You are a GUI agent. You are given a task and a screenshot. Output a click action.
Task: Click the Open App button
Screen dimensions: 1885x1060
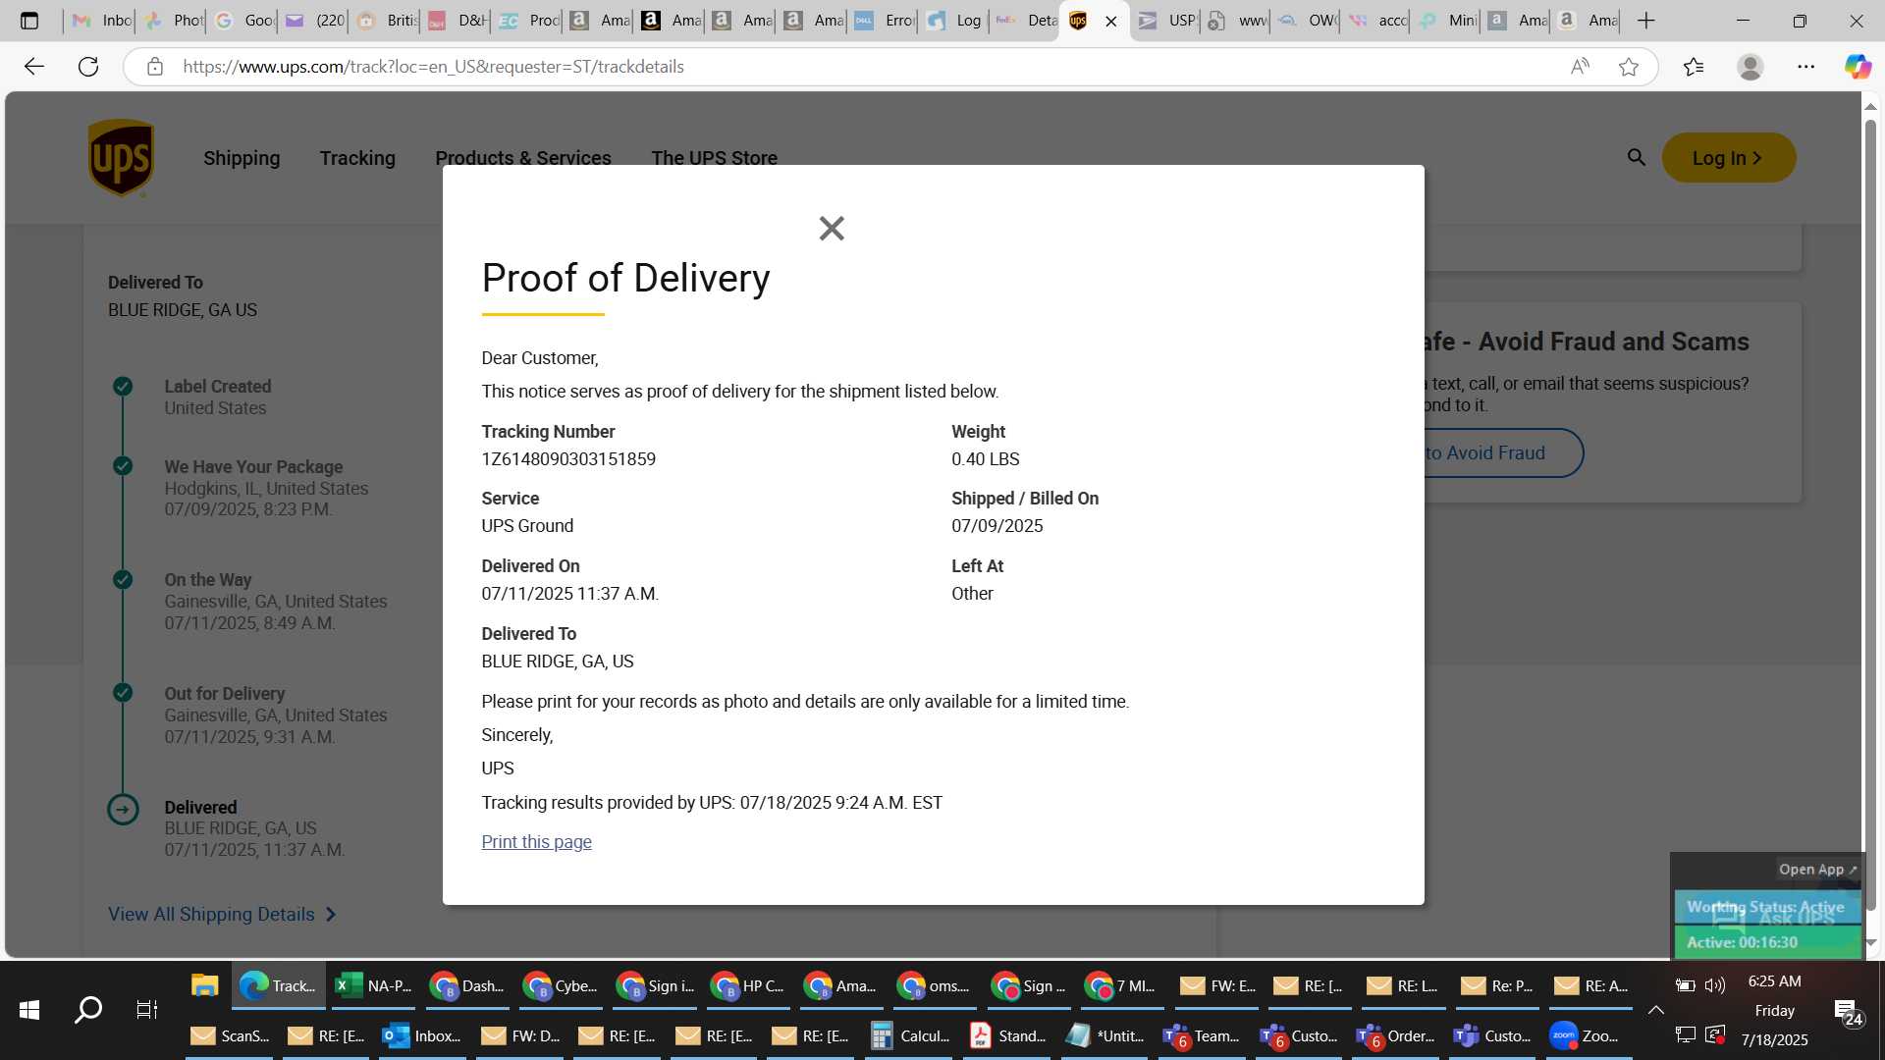1818,870
